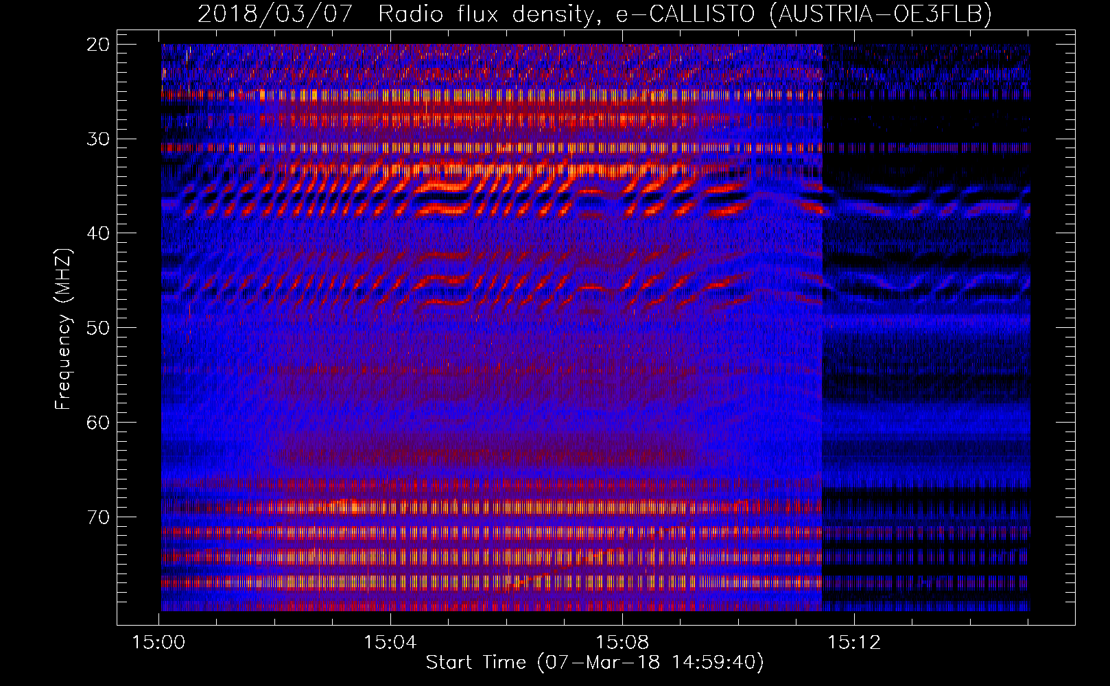Click the 'Start Time (07-Mar-18 14:59:40)' label
1110x686 pixels.
(595, 663)
